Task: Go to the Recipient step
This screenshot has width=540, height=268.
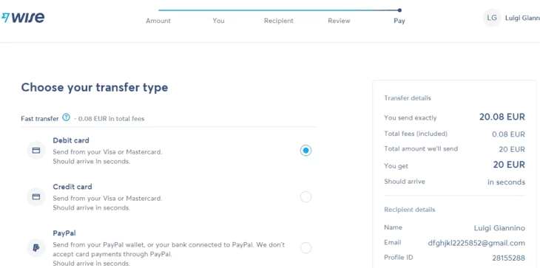Action: [279, 21]
